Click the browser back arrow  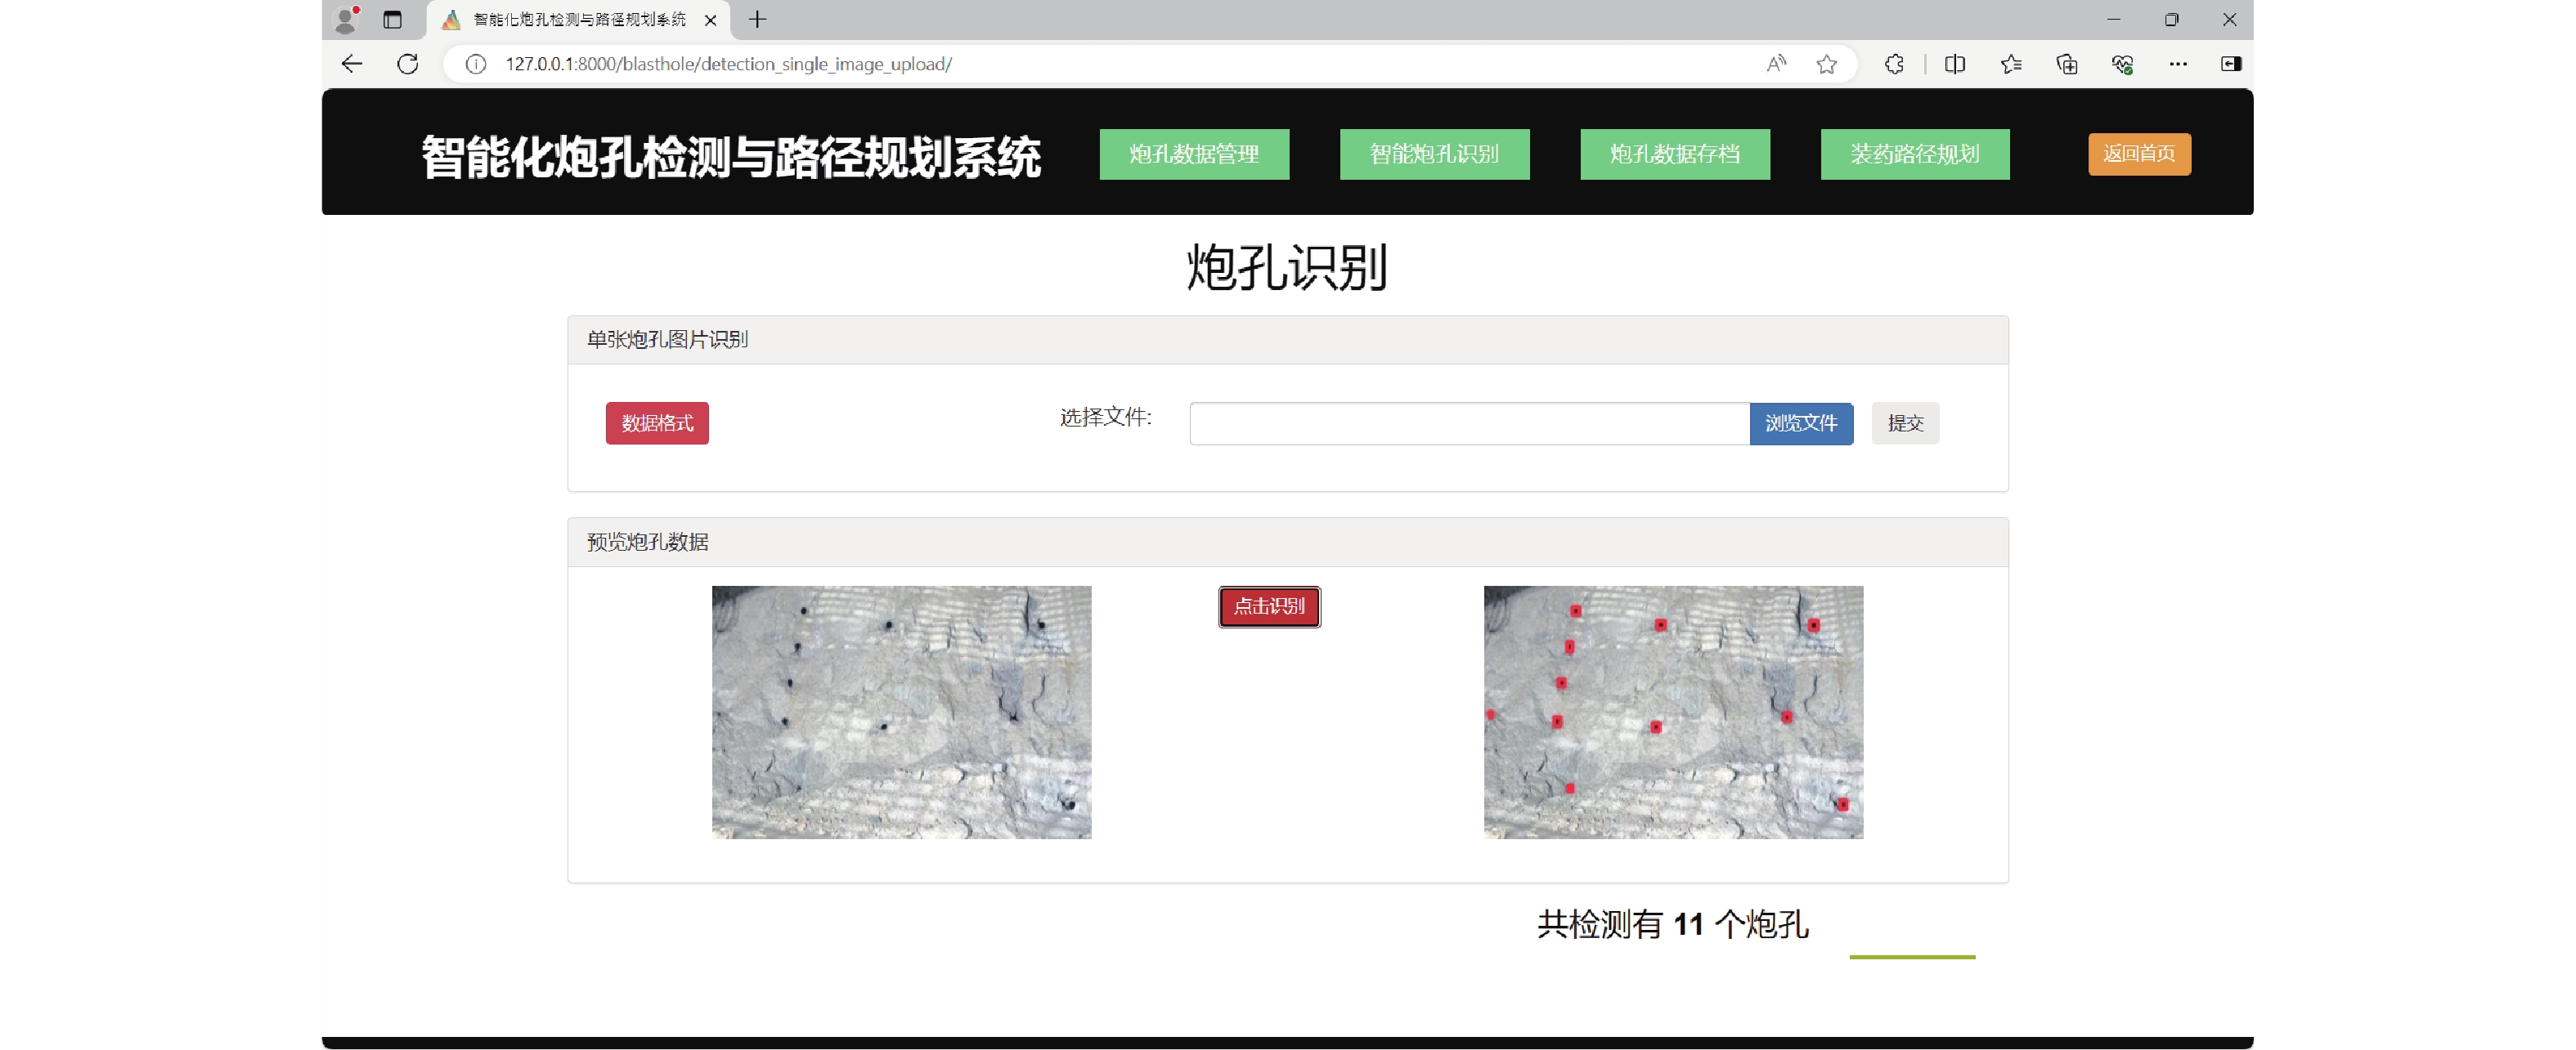(x=351, y=64)
